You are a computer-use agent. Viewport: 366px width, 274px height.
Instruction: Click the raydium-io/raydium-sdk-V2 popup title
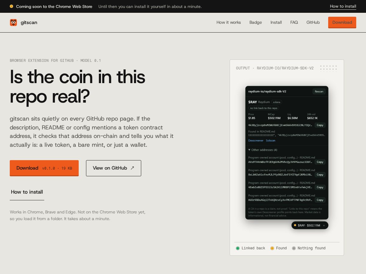coord(267,91)
